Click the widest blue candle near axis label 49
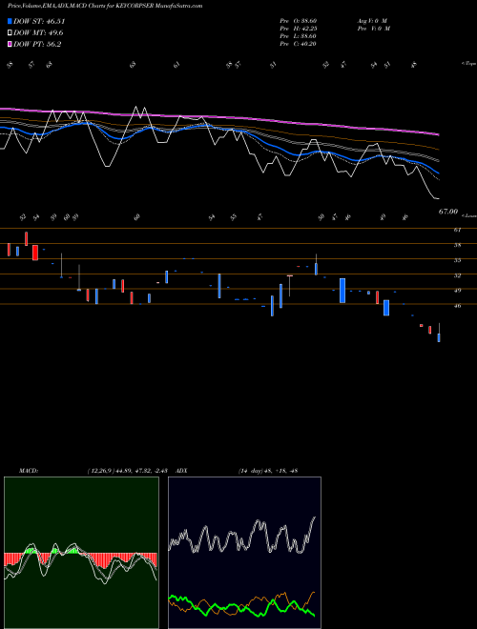Image resolution: width=477 pixels, height=629 pixels. coord(342,291)
